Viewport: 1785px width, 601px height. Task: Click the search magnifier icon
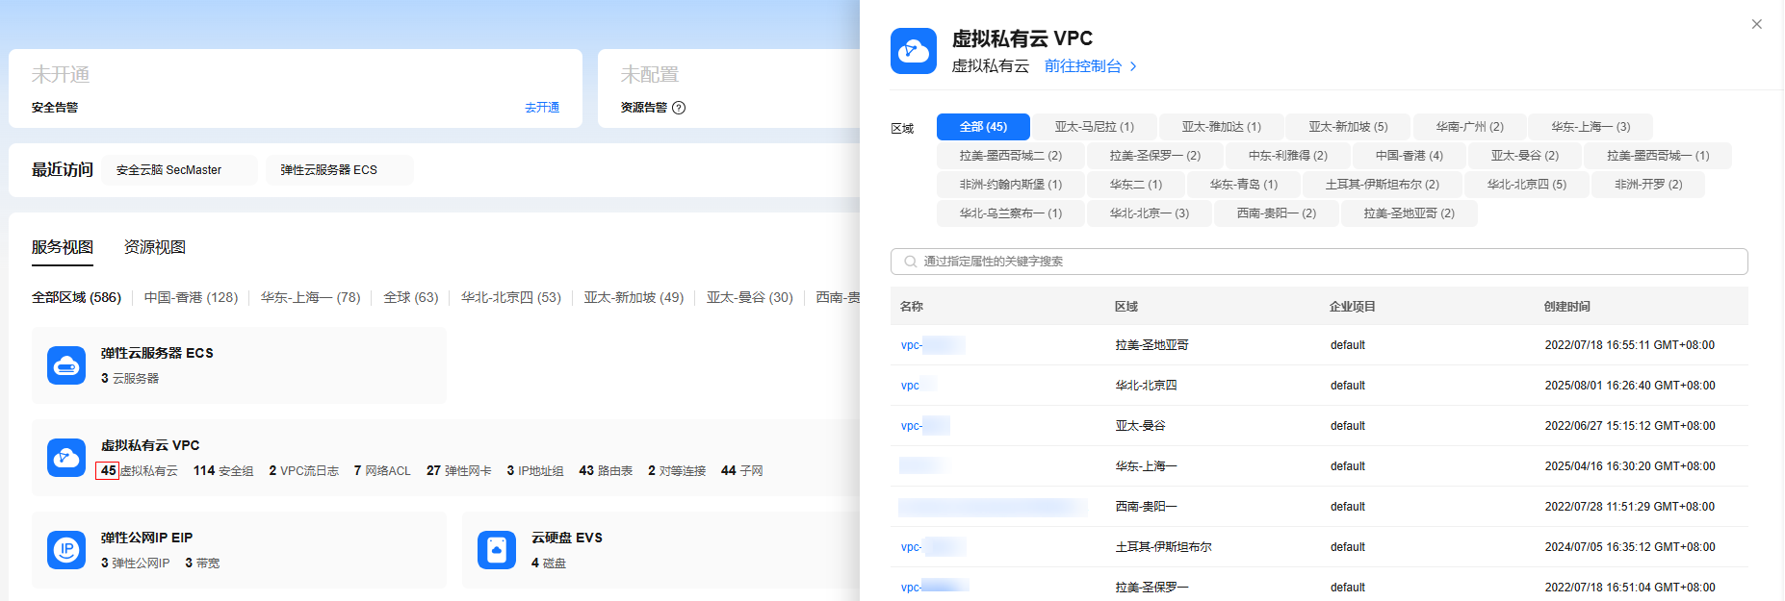pos(910,262)
